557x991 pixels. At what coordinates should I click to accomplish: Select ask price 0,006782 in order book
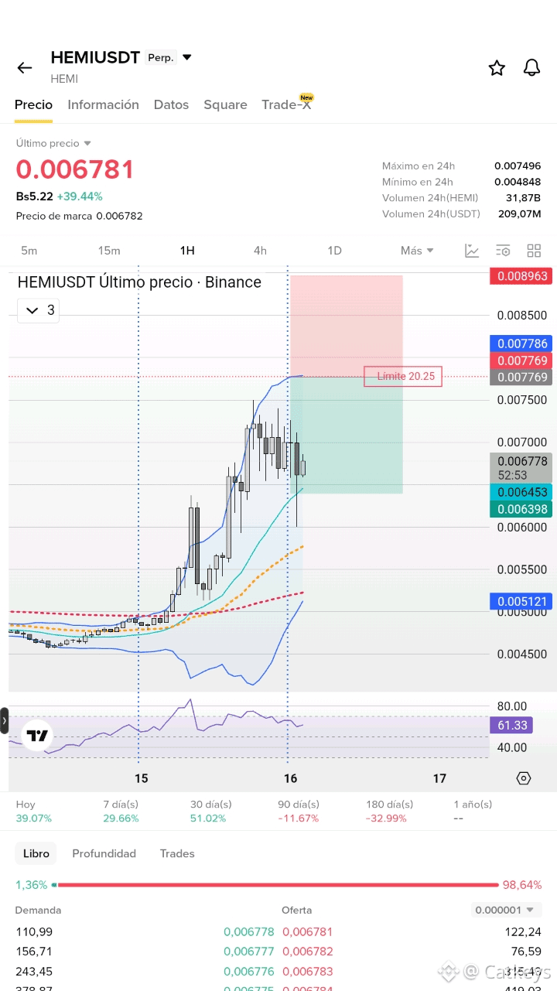pyautogui.click(x=308, y=952)
